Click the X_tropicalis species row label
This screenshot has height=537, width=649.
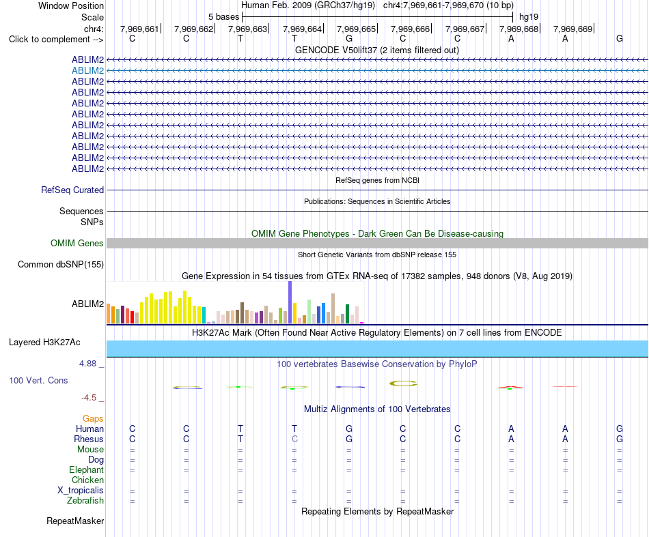(x=81, y=491)
